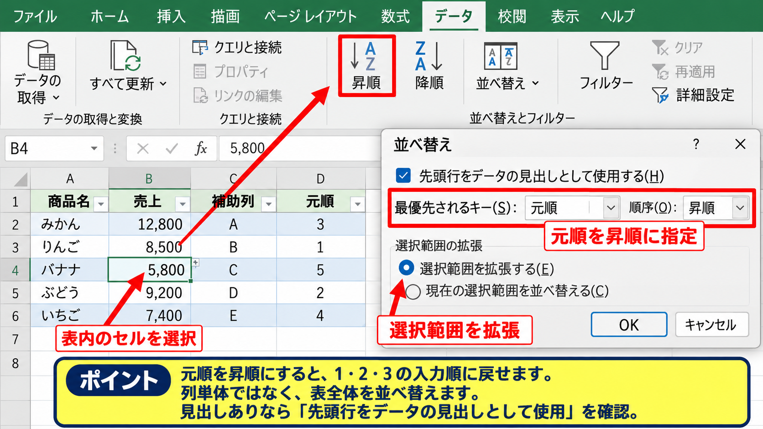
Task: Click the formula bar cancel X icon
Action: tap(143, 149)
